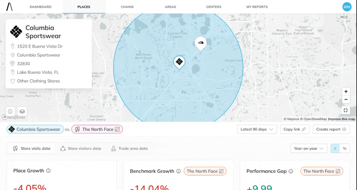Viewport: 357px width, 190px height.
Task: Open the OpenStreetMap attribution link
Action: 313,119
